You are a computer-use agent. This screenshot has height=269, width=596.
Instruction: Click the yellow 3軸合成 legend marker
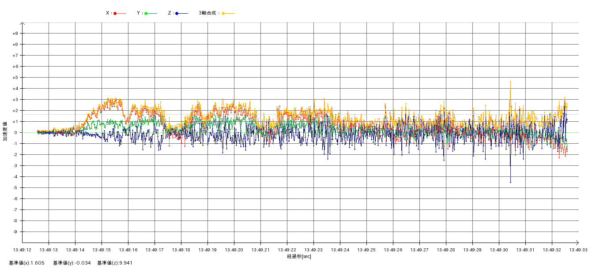pos(223,13)
